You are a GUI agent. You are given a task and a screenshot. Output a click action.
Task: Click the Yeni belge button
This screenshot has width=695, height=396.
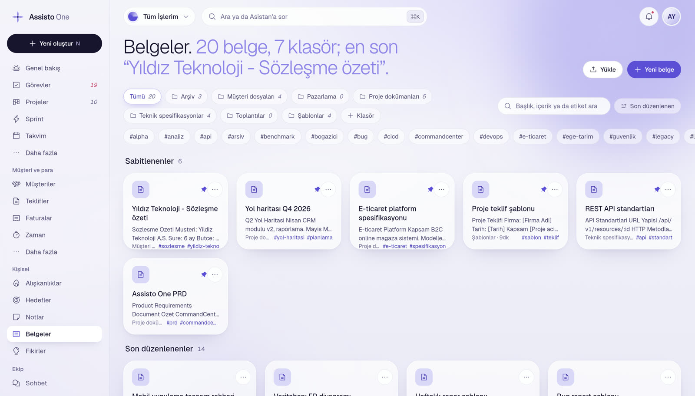point(654,69)
